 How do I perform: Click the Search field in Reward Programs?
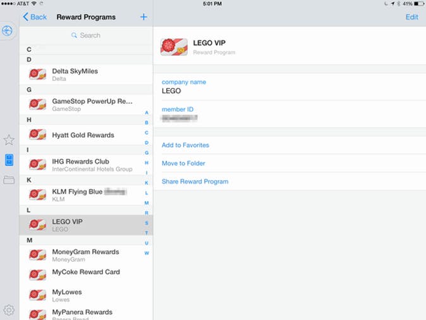pyautogui.click(x=86, y=35)
